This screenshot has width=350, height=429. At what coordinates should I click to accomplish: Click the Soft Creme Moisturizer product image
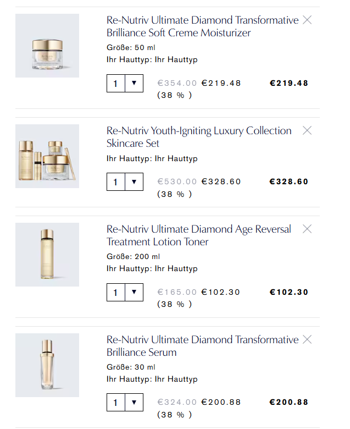coord(47,46)
